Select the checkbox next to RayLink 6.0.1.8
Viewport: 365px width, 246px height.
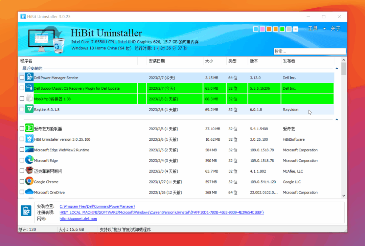point(22,109)
